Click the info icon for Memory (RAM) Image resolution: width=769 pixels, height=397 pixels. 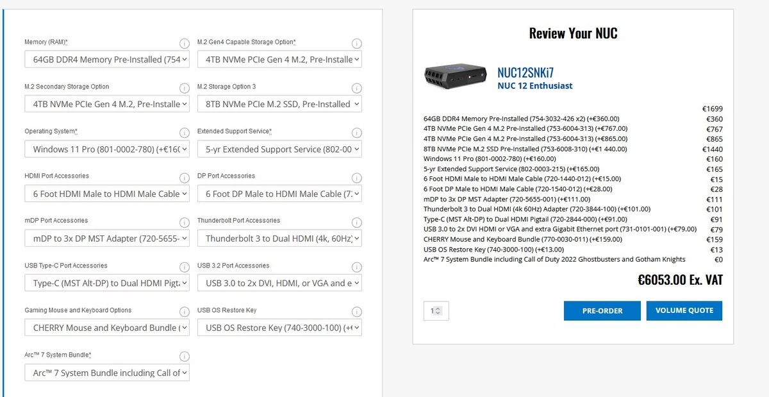pyautogui.click(x=184, y=44)
